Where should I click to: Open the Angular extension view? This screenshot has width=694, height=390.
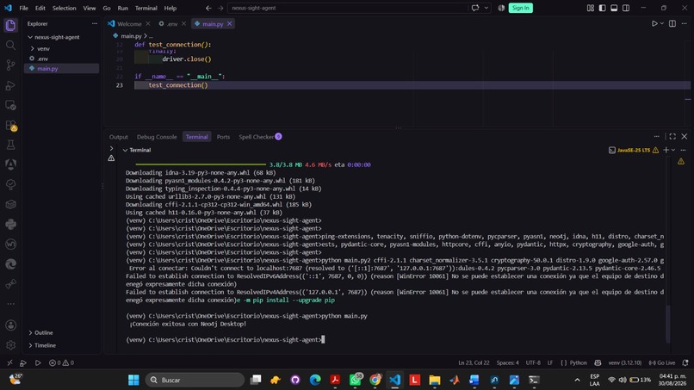click(10, 164)
